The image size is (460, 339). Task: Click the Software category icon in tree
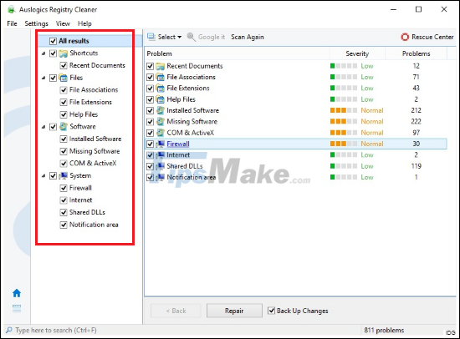[x=63, y=127]
